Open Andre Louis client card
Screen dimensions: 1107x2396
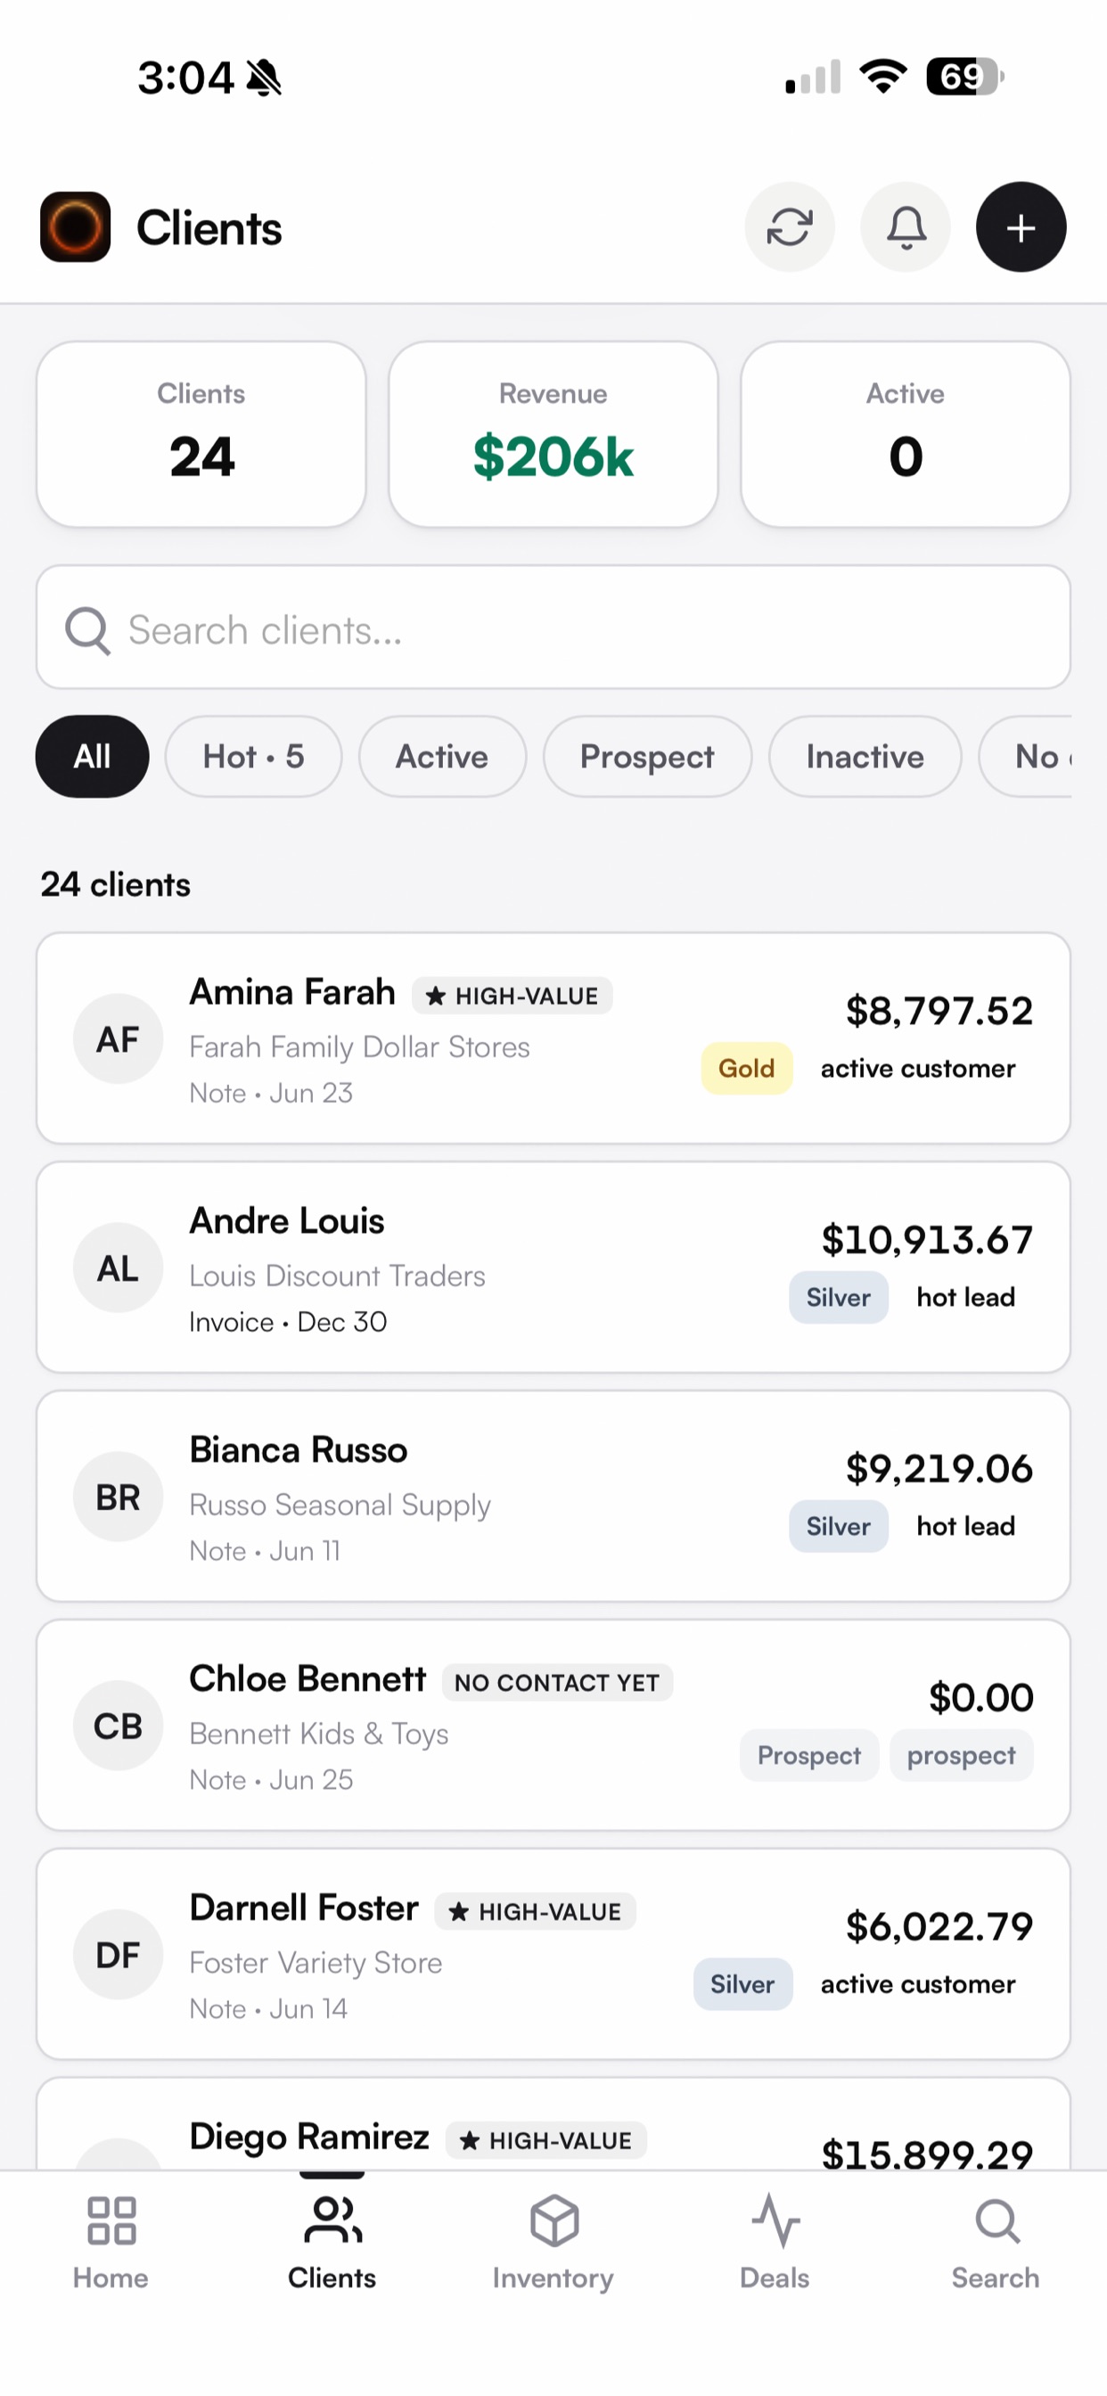[x=553, y=1267]
